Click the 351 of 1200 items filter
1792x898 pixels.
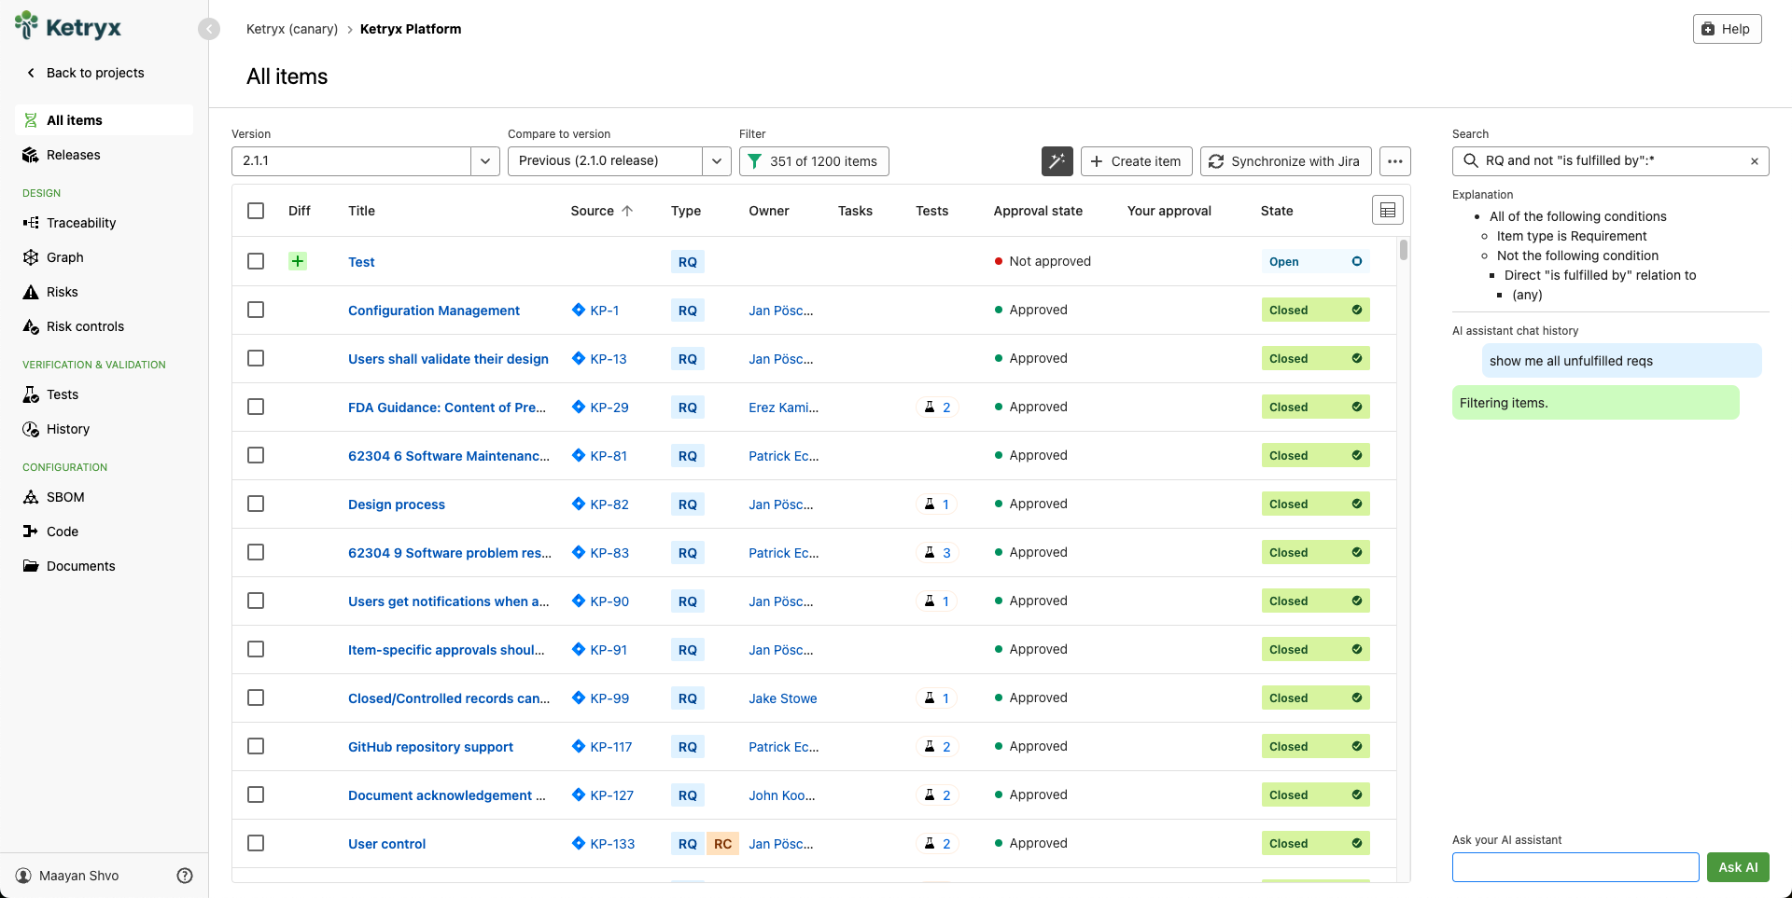tap(814, 161)
